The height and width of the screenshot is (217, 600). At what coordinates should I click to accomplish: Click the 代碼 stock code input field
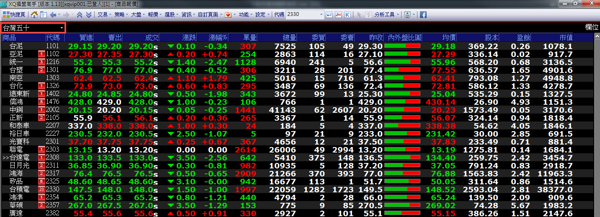(x=302, y=14)
